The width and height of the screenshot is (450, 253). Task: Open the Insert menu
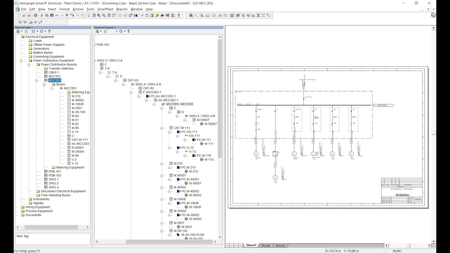(x=52, y=9)
